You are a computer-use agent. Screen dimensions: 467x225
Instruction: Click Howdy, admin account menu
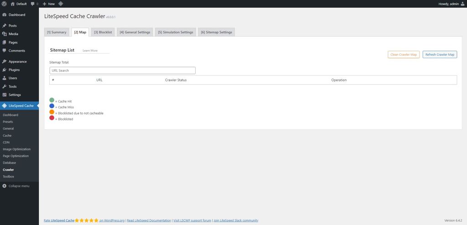[x=451, y=4]
